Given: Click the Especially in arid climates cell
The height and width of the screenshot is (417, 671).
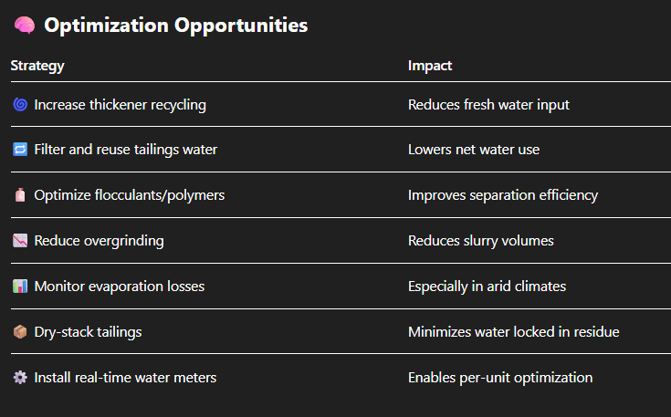Looking at the screenshot, I should point(487,287).
